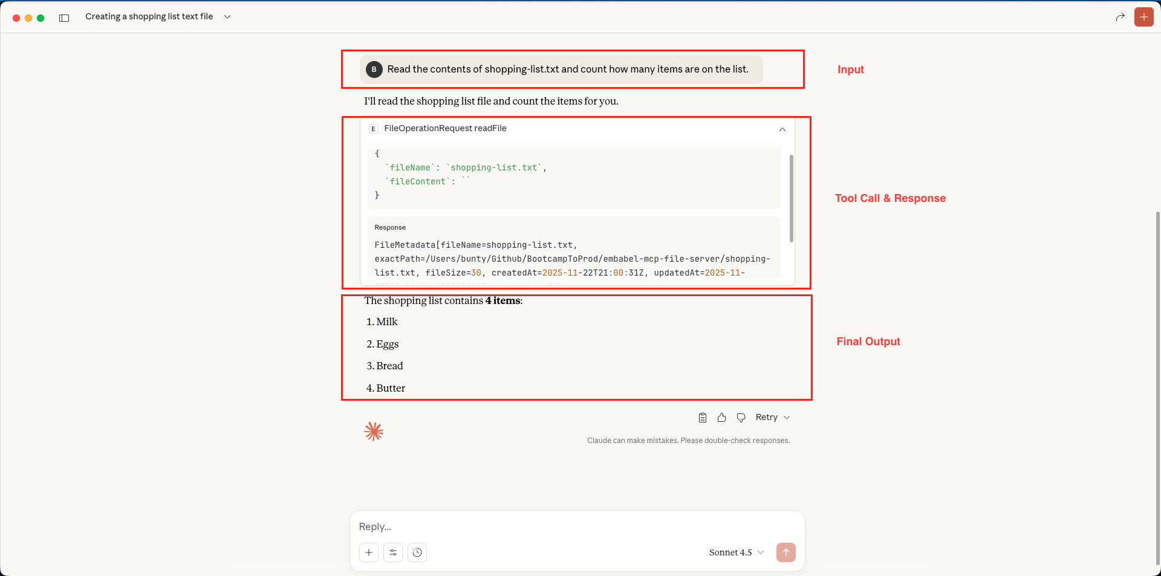The image size is (1161, 576).
Task: Click the share arrow icon
Action: [1120, 17]
